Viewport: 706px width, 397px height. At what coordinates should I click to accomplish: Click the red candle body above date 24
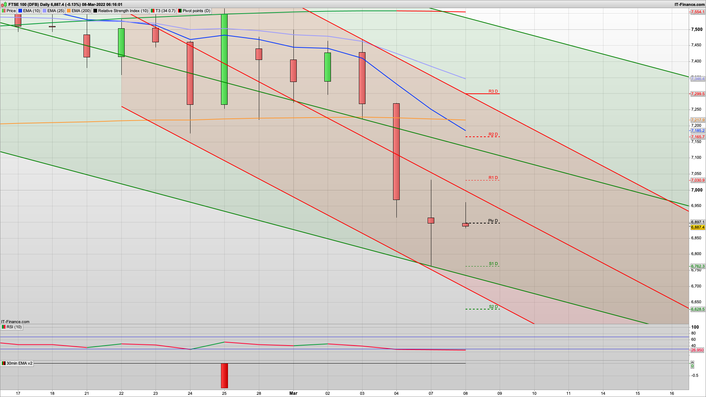[x=190, y=73]
